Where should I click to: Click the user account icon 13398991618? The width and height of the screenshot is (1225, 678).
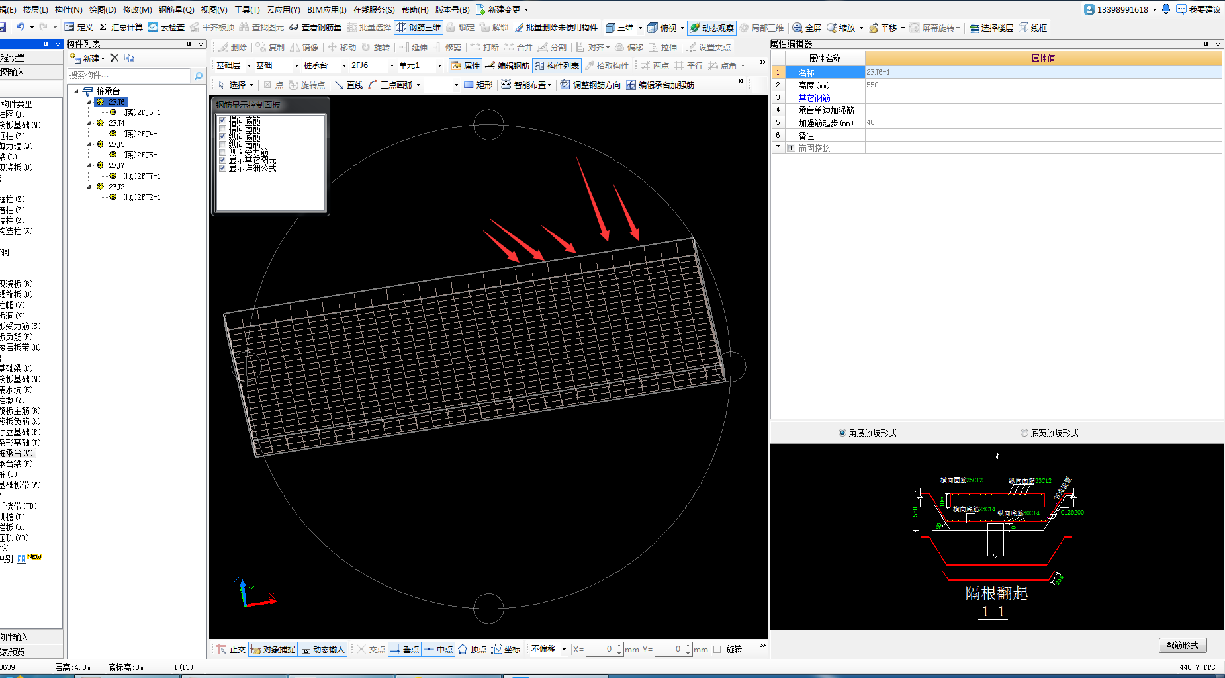coord(1089,9)
